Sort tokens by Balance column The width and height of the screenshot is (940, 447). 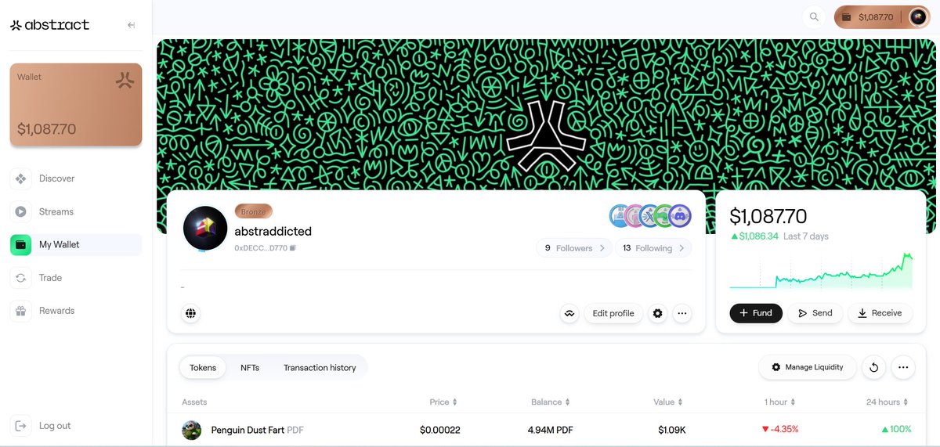tap(549, 402)
